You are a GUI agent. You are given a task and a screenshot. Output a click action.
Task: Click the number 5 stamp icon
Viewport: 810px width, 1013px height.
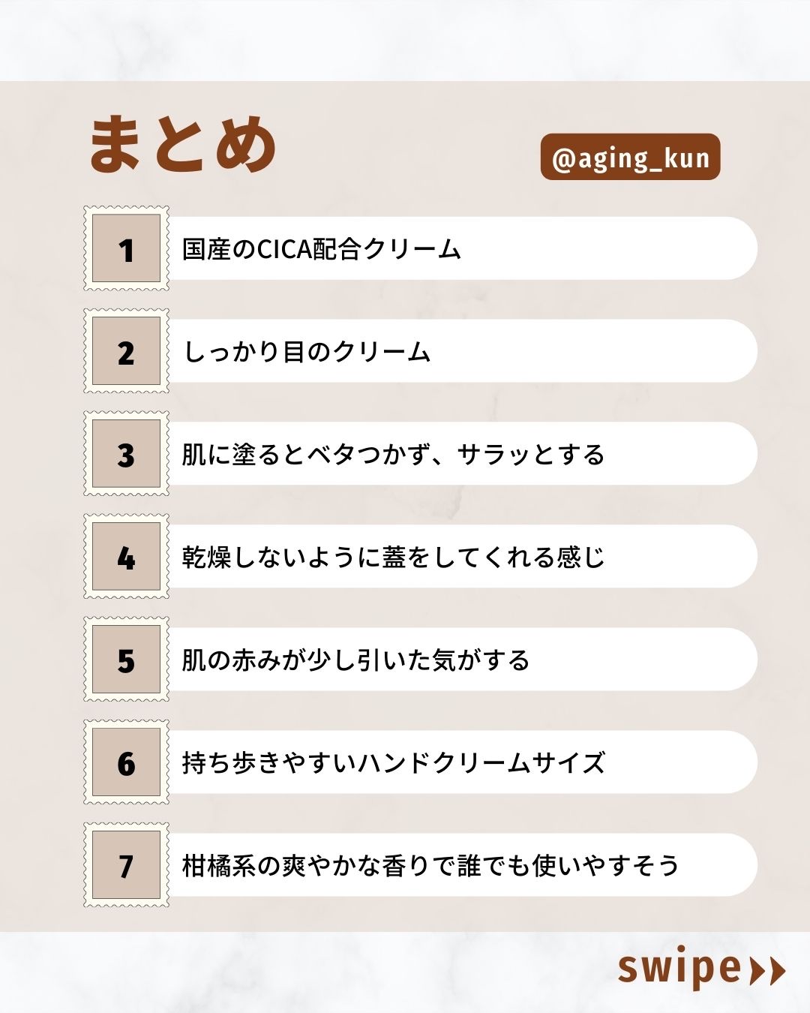click(126, 660)
